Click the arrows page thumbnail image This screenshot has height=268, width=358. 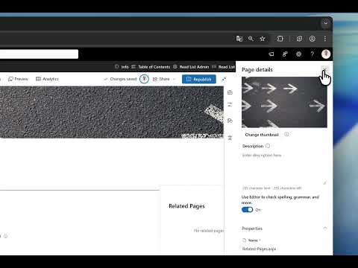point(284,102)
